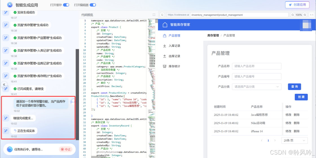Click icon beside 库存管理>入库记录 message

[x=6, y=50]
